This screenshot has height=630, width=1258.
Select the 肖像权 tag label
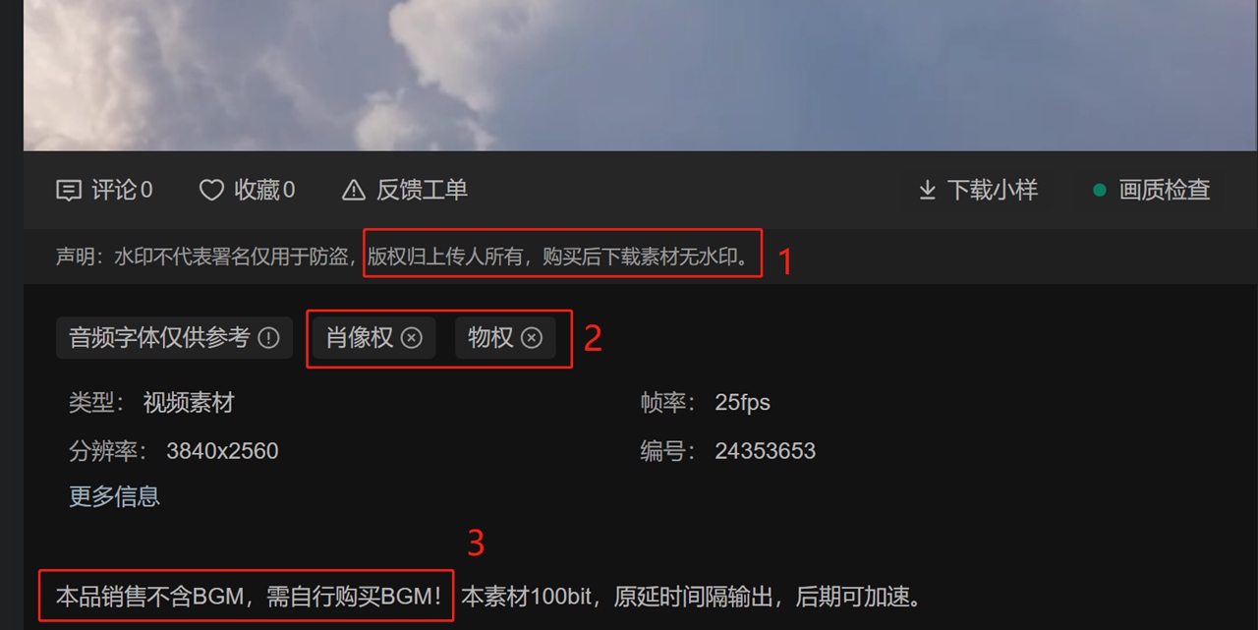(360, 338)
